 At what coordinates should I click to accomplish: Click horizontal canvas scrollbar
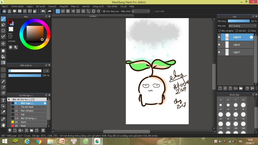tap(126, 131)
